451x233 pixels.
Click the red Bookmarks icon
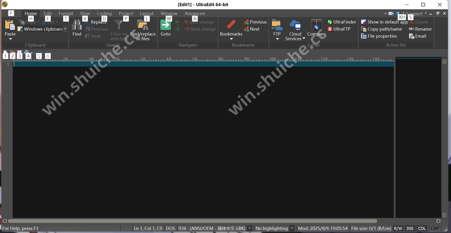coord(231,25)
